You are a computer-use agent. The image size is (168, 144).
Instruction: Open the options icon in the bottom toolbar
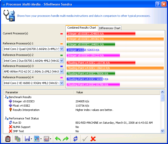[x=8, y=139]
